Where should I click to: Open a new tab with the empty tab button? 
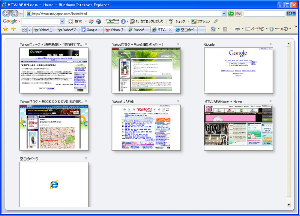[201, 30]
